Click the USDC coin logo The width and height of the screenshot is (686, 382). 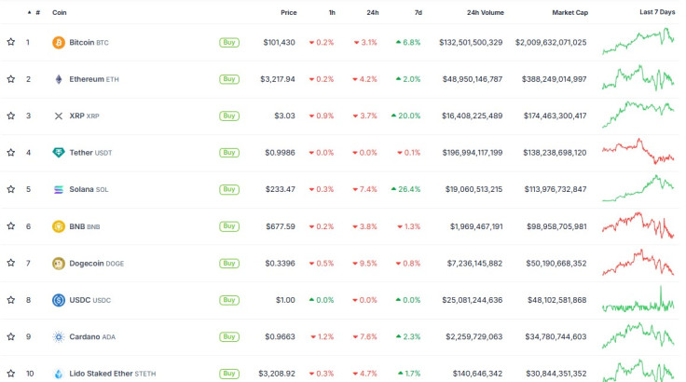pyautogui.click(x=58, y=300)
